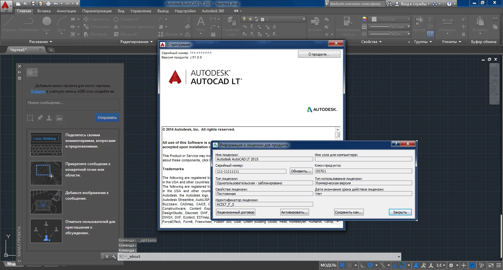Toggle snap mode dotted grid in status bar
Screen dimensions: 503x270
[349, 265]
